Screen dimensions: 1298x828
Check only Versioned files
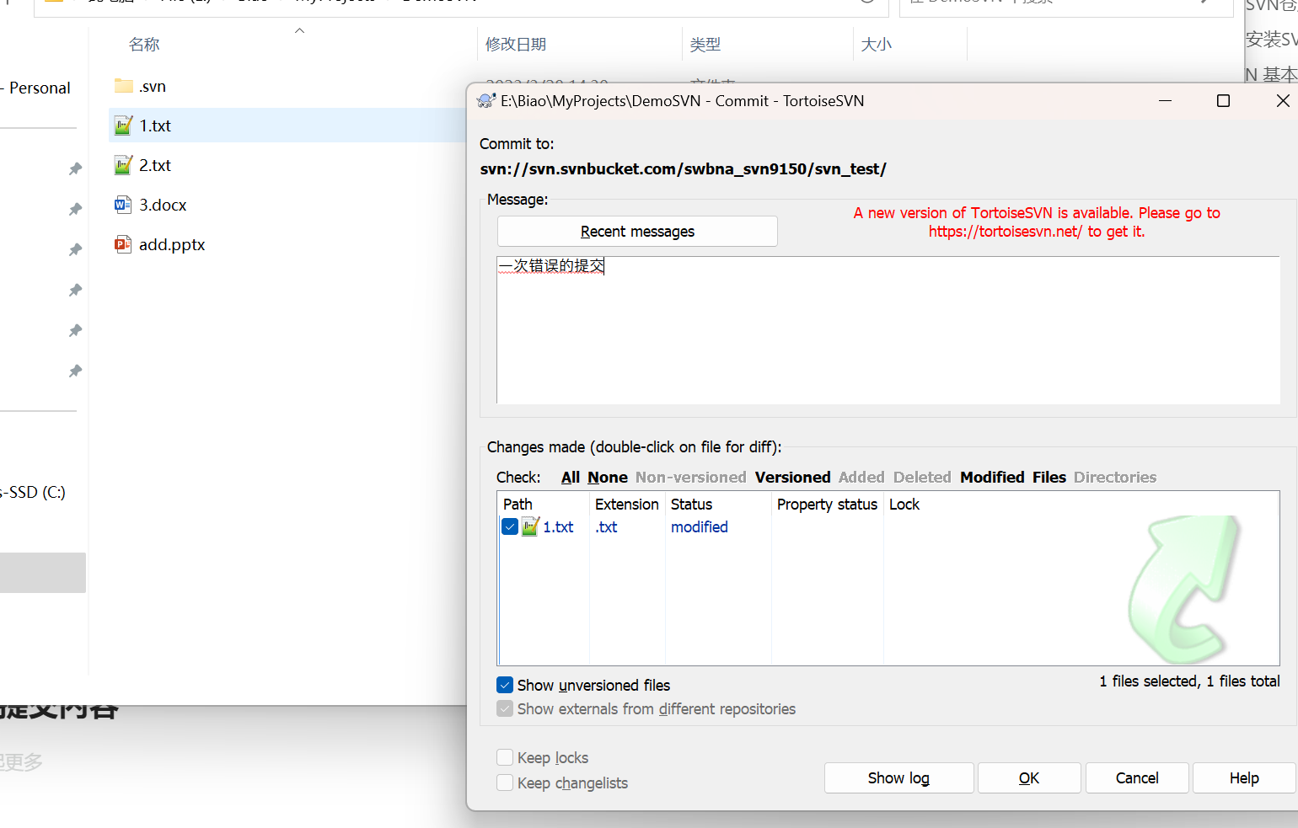pos(793,478)
